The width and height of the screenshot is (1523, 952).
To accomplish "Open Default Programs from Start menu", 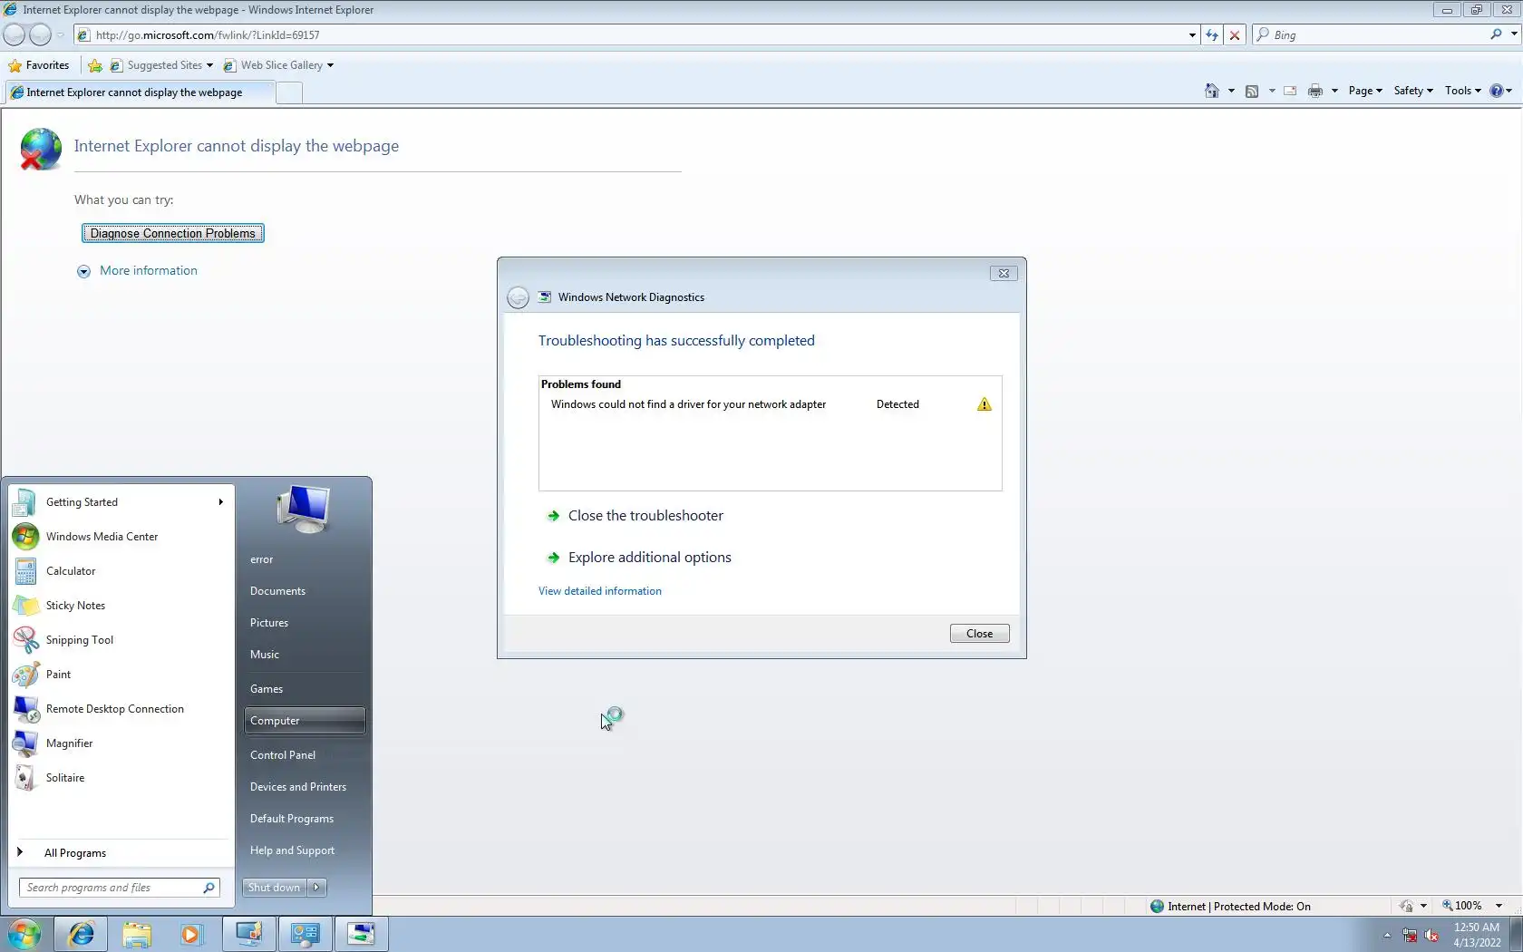I will click(x=305, y=819).
